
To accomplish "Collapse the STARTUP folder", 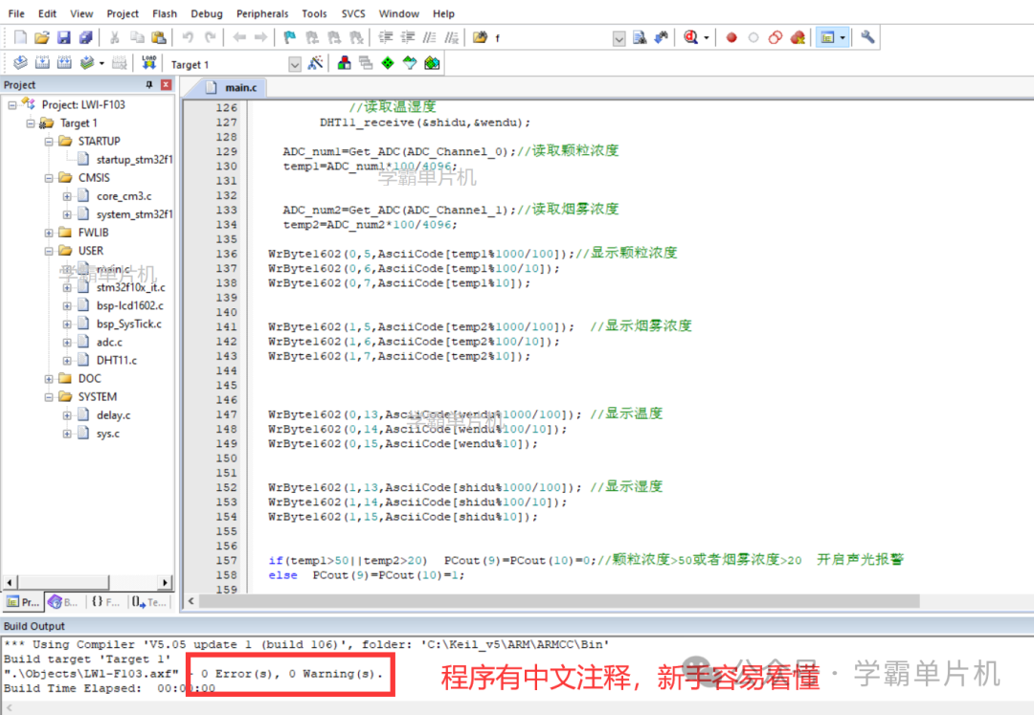I will [49, 141].
